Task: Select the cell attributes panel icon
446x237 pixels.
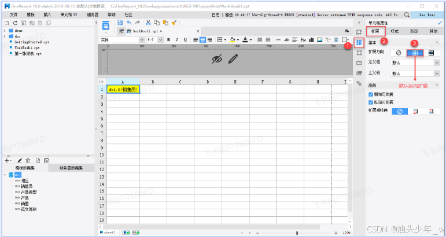Action: point(359,43)
